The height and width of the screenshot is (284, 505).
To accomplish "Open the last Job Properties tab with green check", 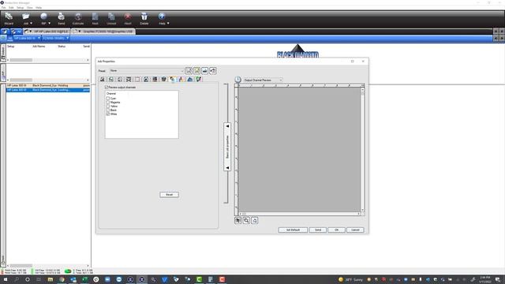I will click(x=198, y=79).
